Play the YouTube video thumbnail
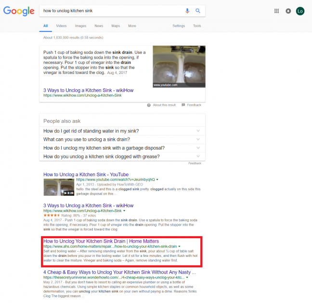The width and height of the screenshot is (312, 303). click(59, 187)
